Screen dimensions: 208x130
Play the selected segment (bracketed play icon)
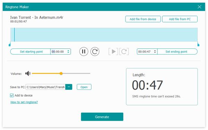113,52
